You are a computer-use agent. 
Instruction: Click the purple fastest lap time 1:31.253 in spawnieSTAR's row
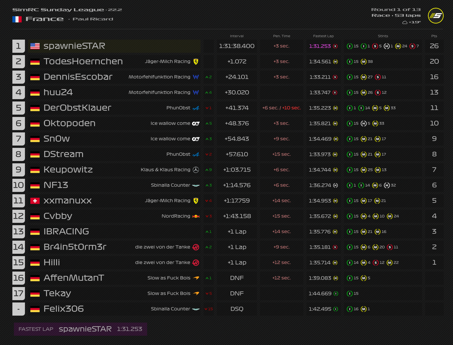coord(320,46)
